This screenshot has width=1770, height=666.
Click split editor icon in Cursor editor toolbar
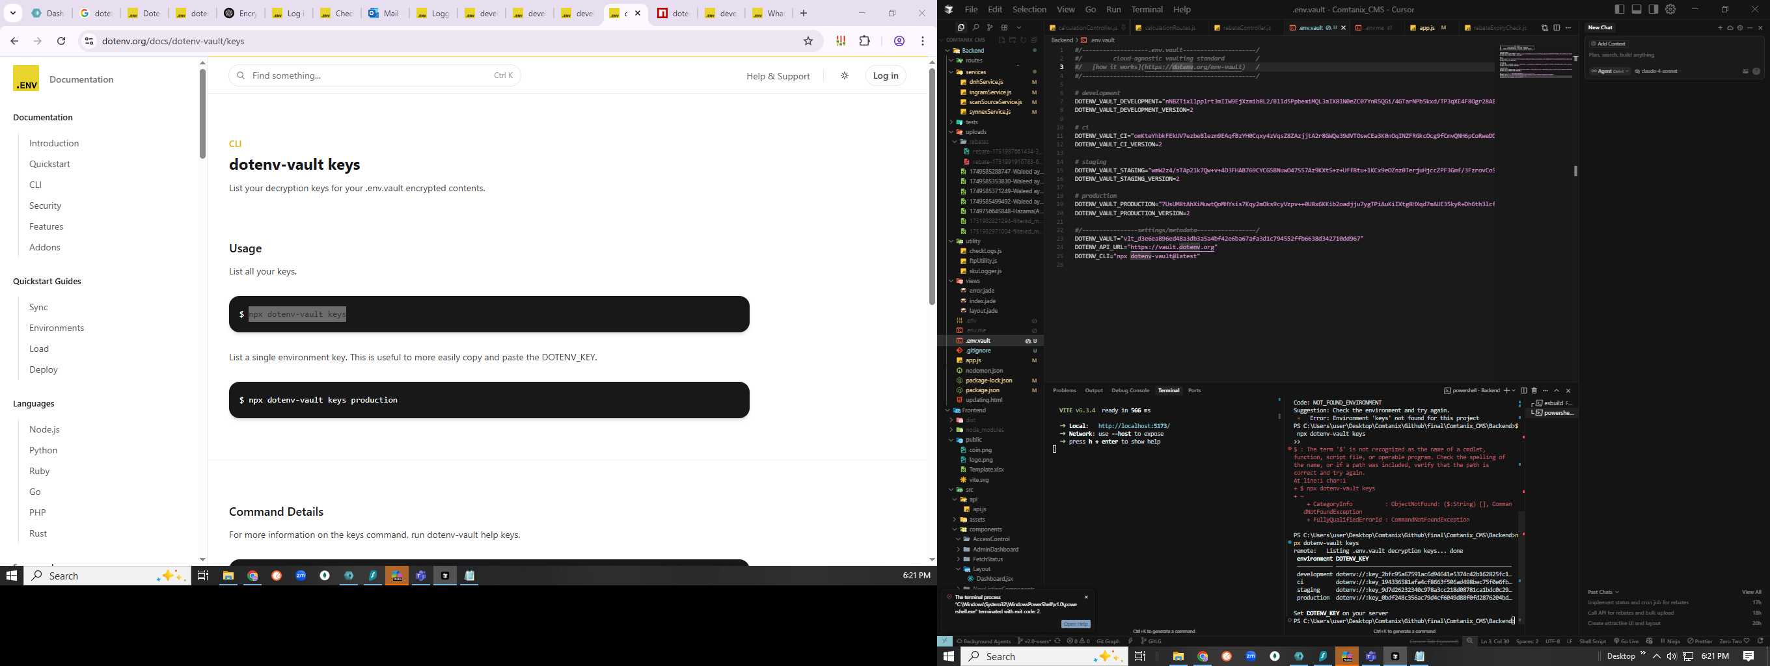click(1557, 27)
